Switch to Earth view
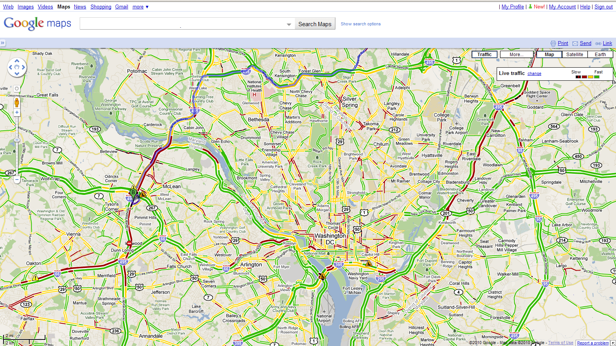Screen dimensions: 616x346 tap(600, 55)
